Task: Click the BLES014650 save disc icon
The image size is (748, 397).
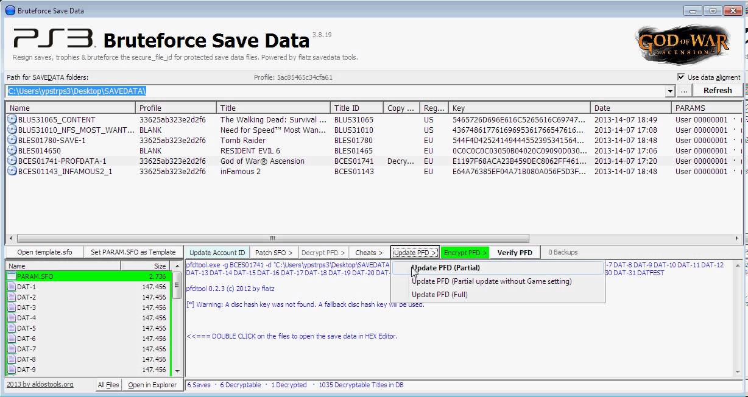Action: coord(12,151)
